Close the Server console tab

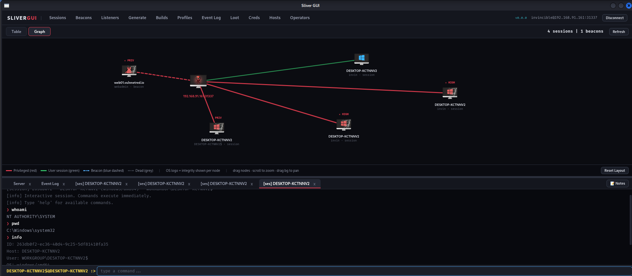click(30, 184)
